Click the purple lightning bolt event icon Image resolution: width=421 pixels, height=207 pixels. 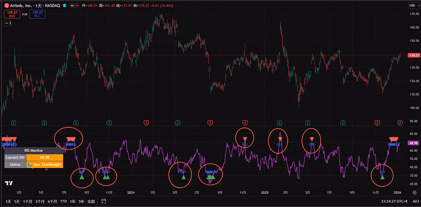[400, 123]
